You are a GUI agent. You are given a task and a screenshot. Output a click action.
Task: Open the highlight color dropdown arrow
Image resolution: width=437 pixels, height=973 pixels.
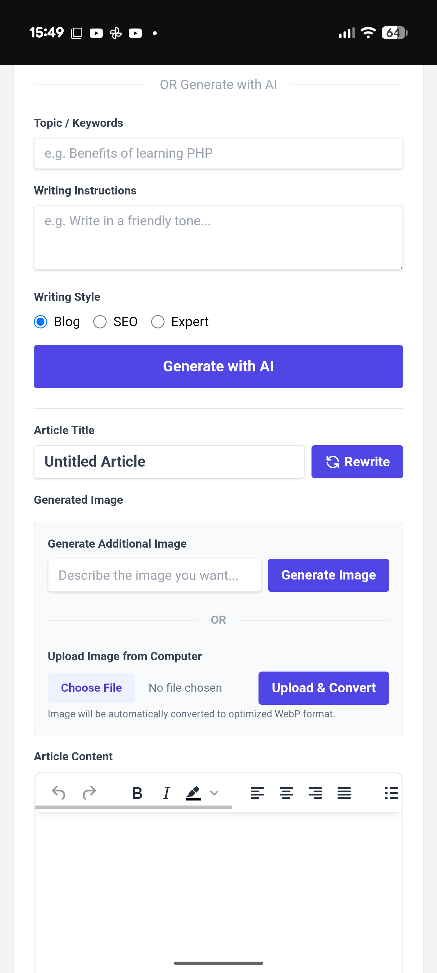tap(214, 793)
